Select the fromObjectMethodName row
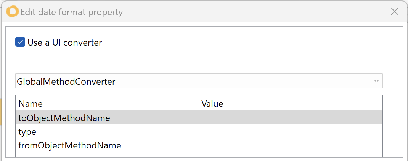The image size is (408, 161). (x=70, y=145)
